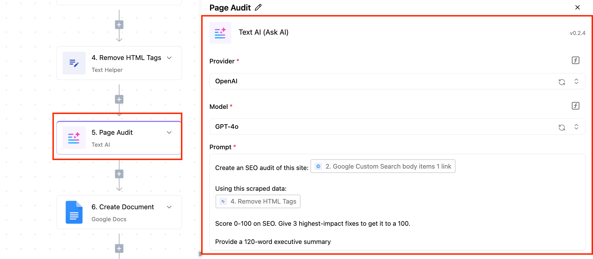Click the Text Helper icon on step 4
The width and height of the screenshot is (593, 259).
(74, 63)
